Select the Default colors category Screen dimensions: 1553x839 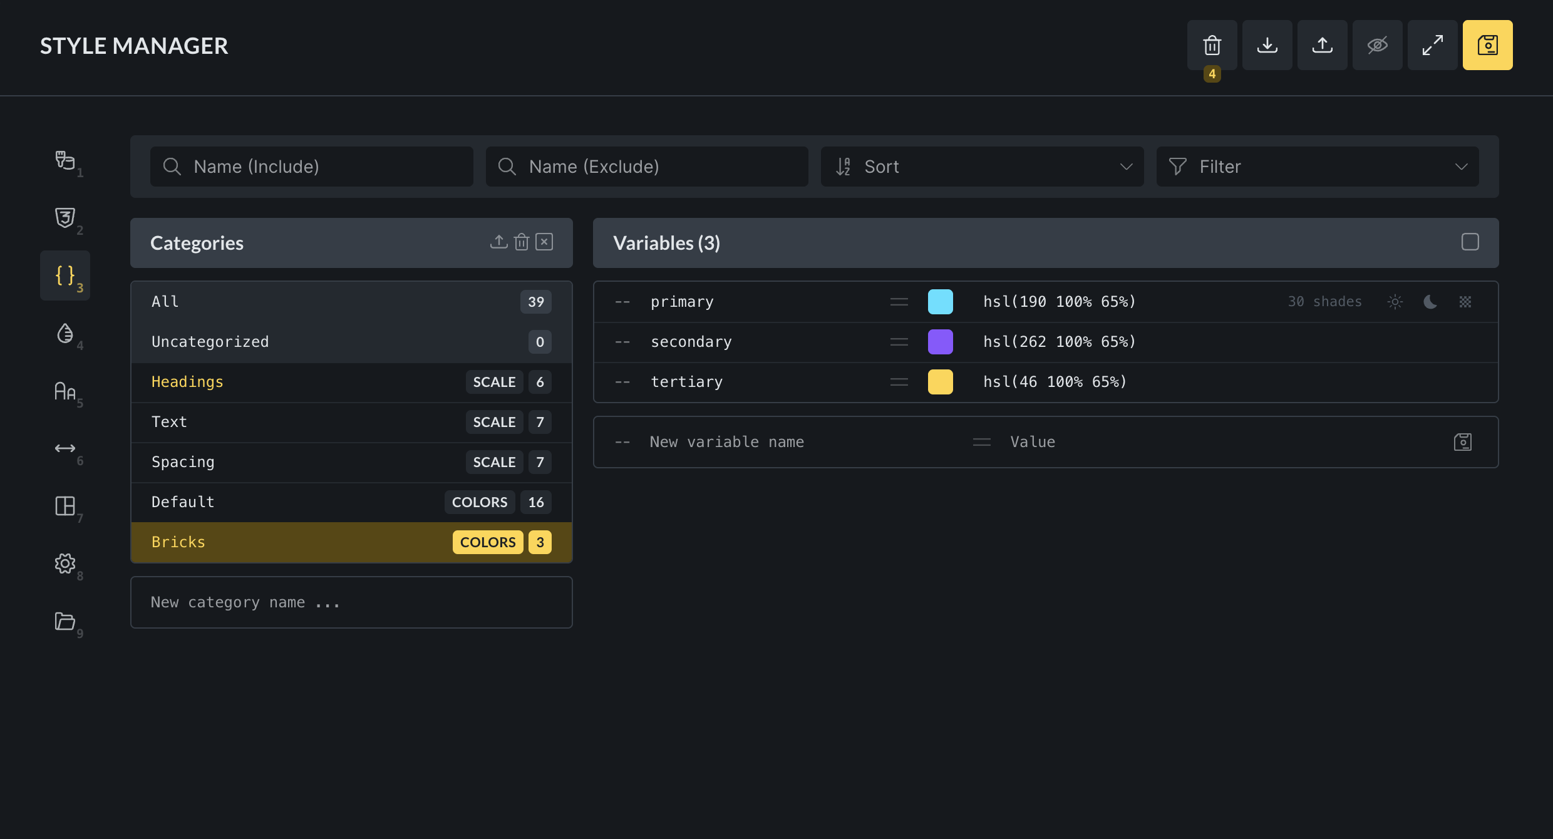[x=351, y=502]
